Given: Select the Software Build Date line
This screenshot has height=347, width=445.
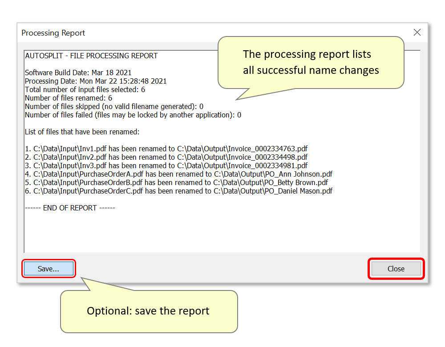Looking at the screenshot, I should pyautogui.click(x=78, y=73).
